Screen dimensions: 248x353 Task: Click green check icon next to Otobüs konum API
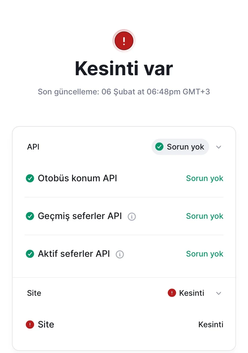30,179
